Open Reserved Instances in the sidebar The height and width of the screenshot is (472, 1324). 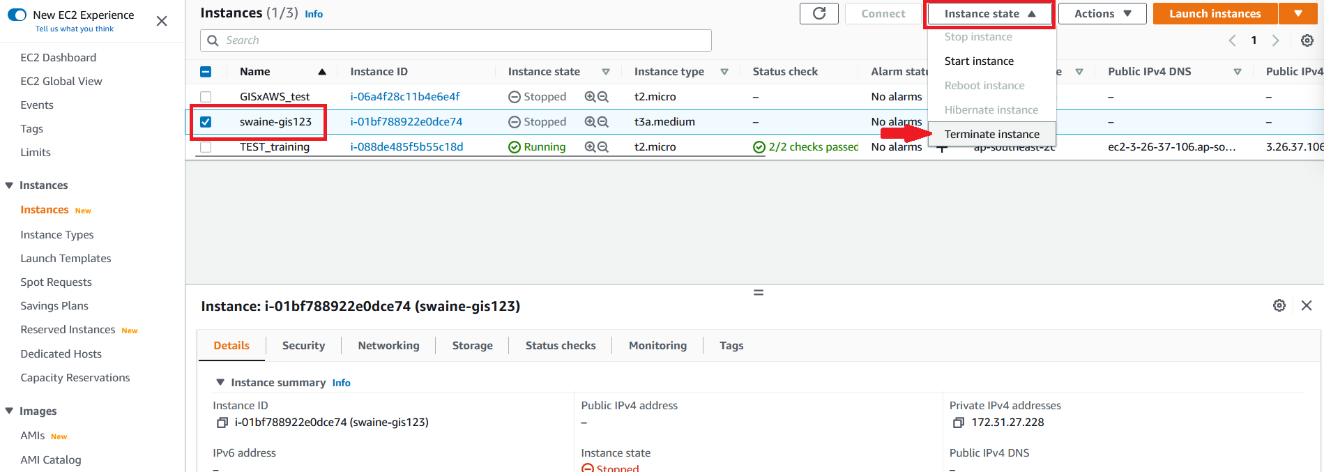[x=68, y=330]
